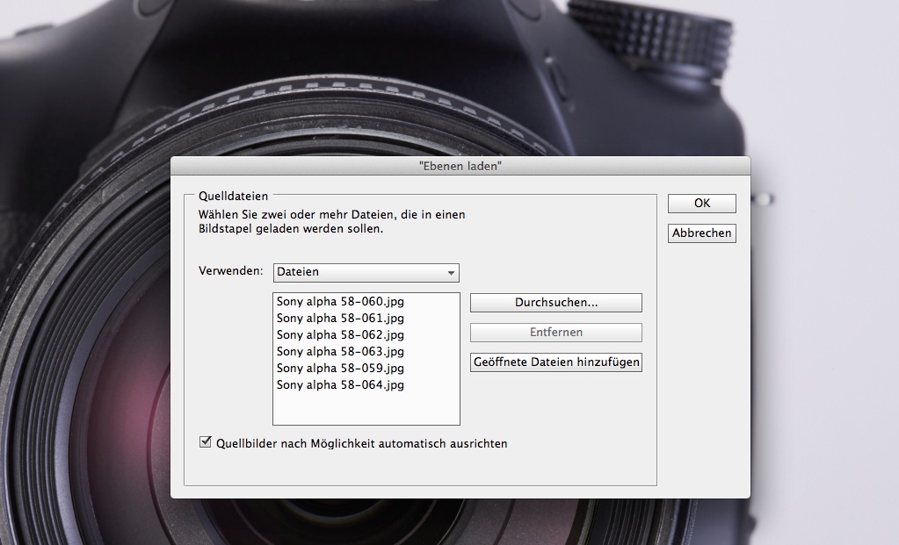
Task: Select Sony alpha 58-061.jpg in list
Action: pos(340,319)
